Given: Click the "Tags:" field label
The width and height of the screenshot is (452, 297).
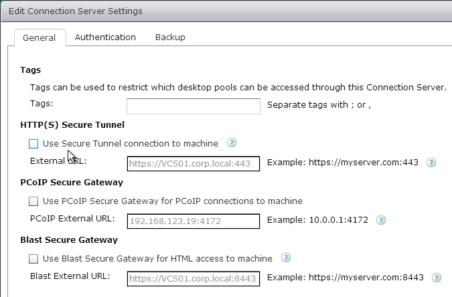Looking at the screenshot, I should pos(42,104).
